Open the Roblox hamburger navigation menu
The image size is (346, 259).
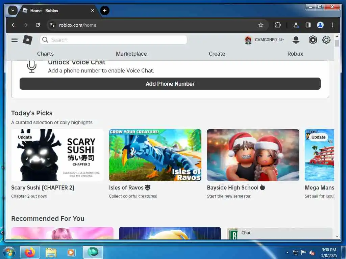[15, 40]
